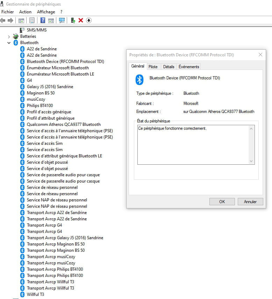Click location text 'sur Qualcomm Atheros QCA9377 Bluetooth'

tap(219, 112)
